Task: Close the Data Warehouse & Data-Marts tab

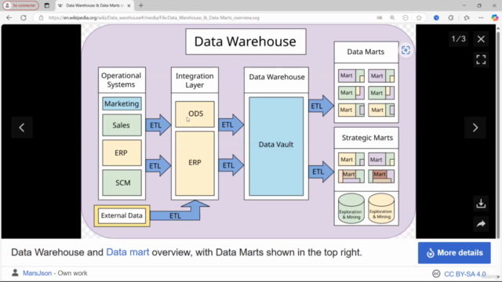Action: click(129, 5)
